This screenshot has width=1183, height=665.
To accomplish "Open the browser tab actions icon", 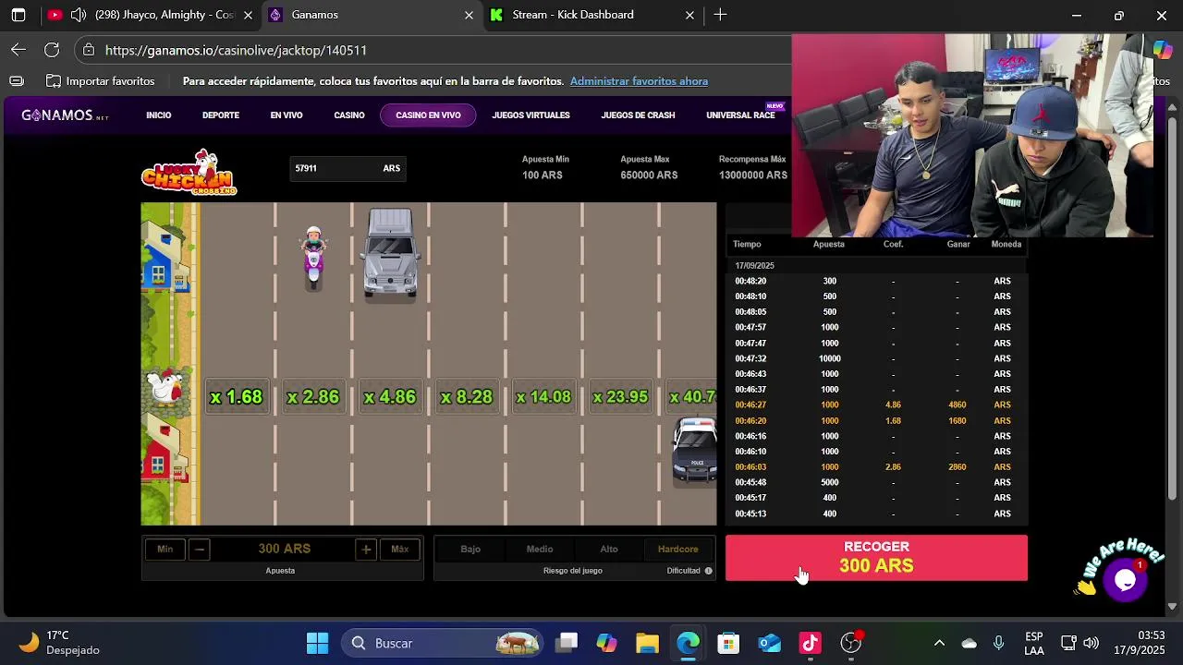I will click(18, 15).
